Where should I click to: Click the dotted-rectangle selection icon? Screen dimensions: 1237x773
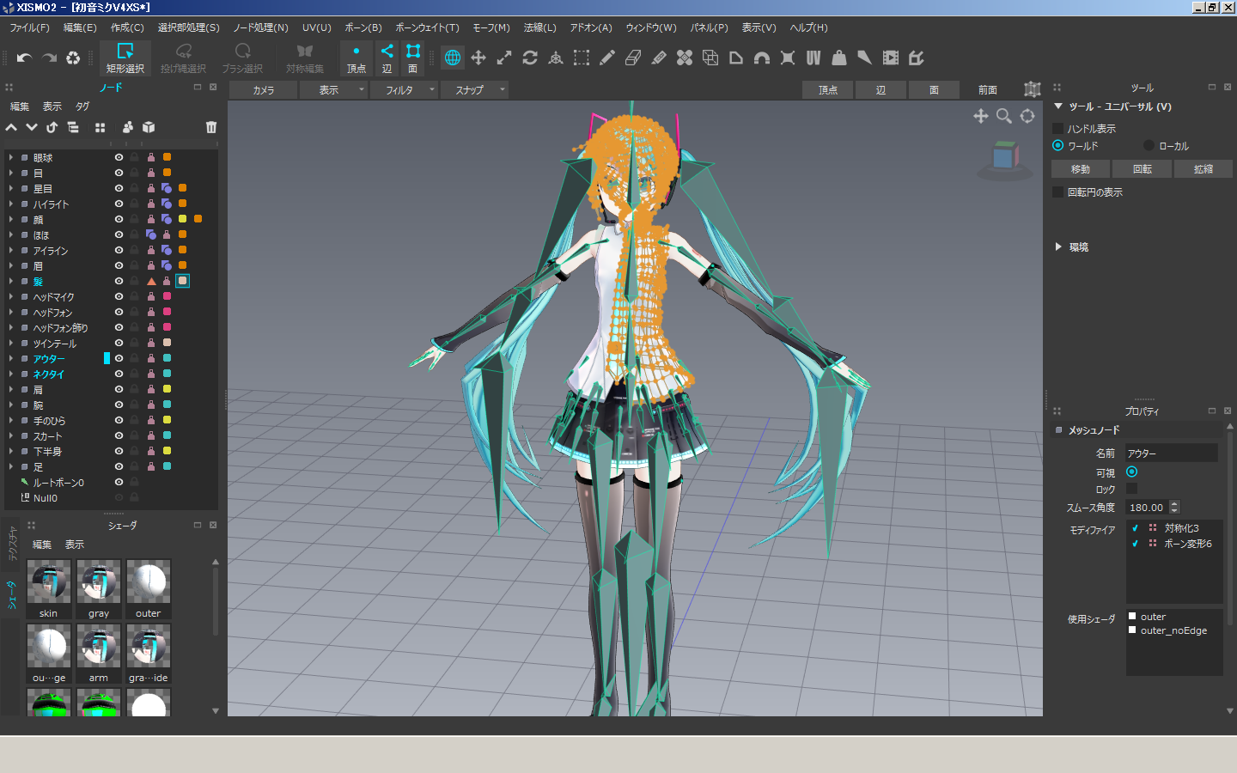pos(582,58)
